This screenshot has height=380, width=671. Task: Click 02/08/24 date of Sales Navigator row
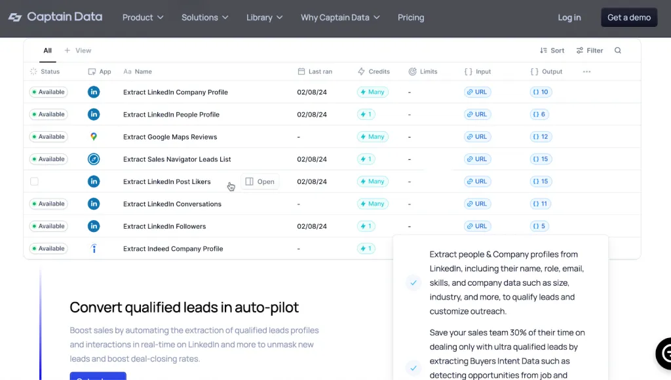(312, 159)
